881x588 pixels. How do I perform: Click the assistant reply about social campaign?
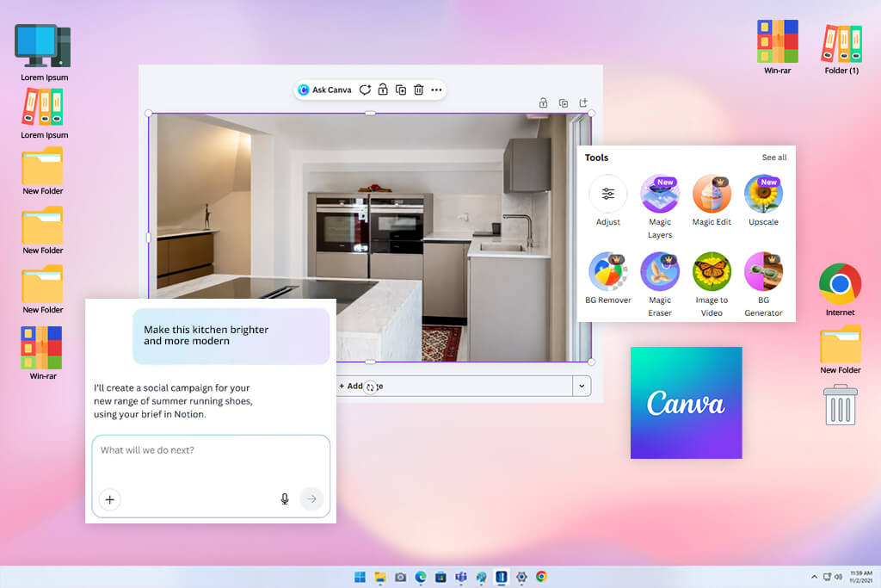click(x=173, y=401)
